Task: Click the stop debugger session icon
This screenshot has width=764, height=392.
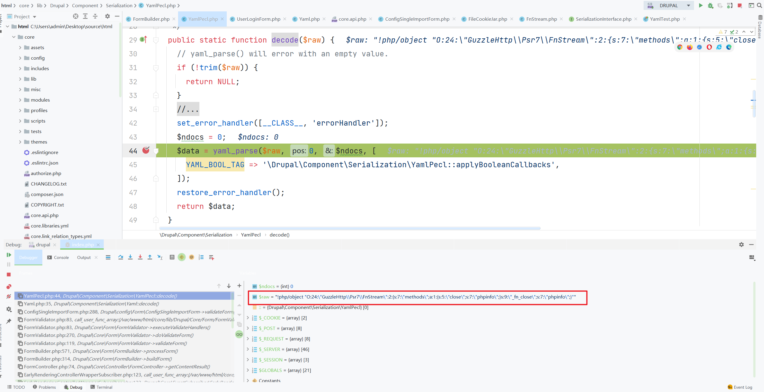Action: 8,274
